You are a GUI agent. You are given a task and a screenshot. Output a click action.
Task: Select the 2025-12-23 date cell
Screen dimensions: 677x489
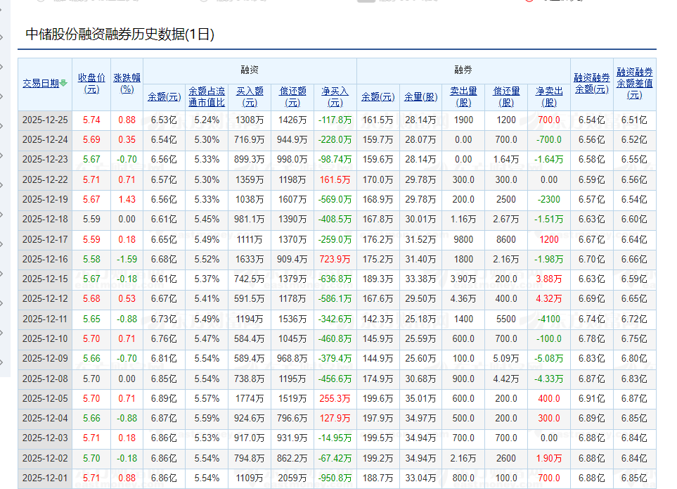[x=45, y=160]
